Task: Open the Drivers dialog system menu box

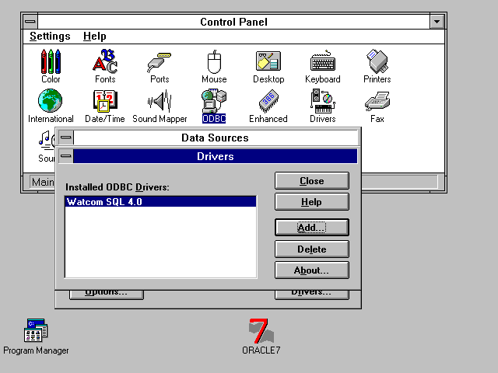Action: point(66,157)
